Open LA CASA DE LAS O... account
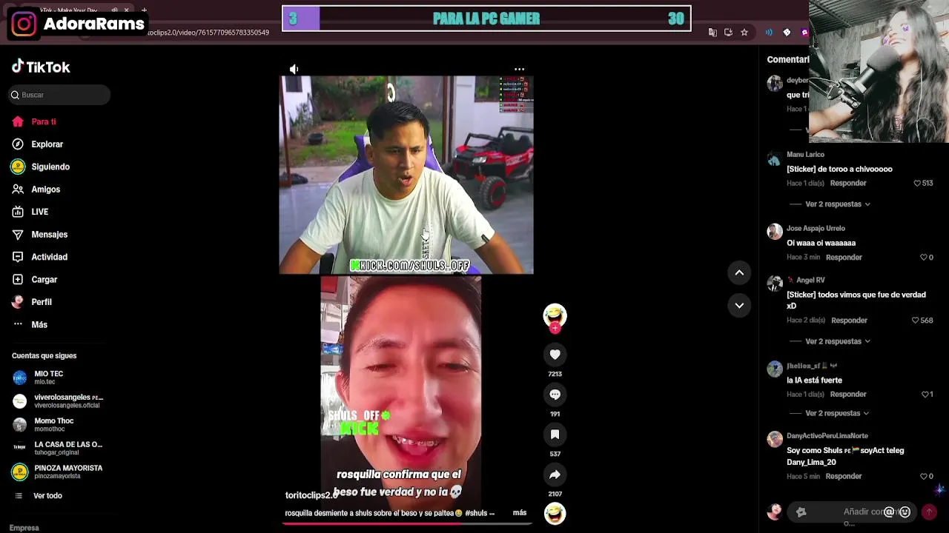The width and height of the screenshot is (949, 533). pos(58,448)
